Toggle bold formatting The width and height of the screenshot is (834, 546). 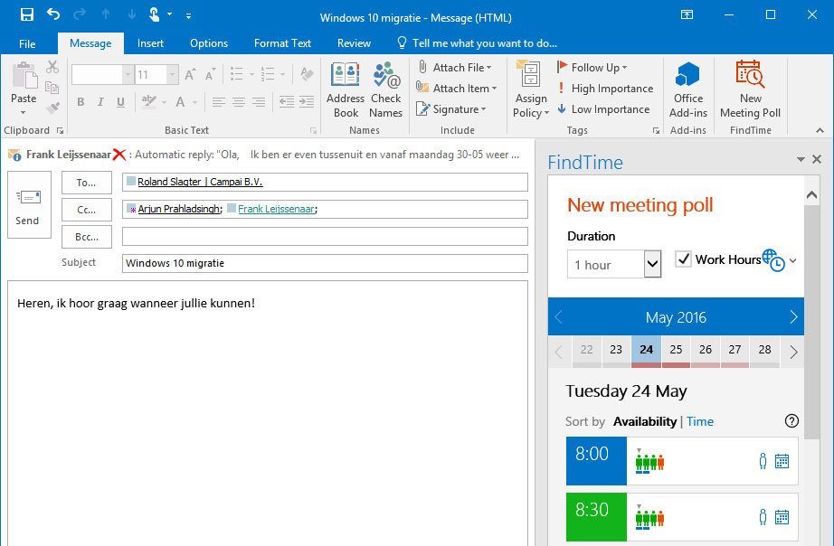point(81,102)
